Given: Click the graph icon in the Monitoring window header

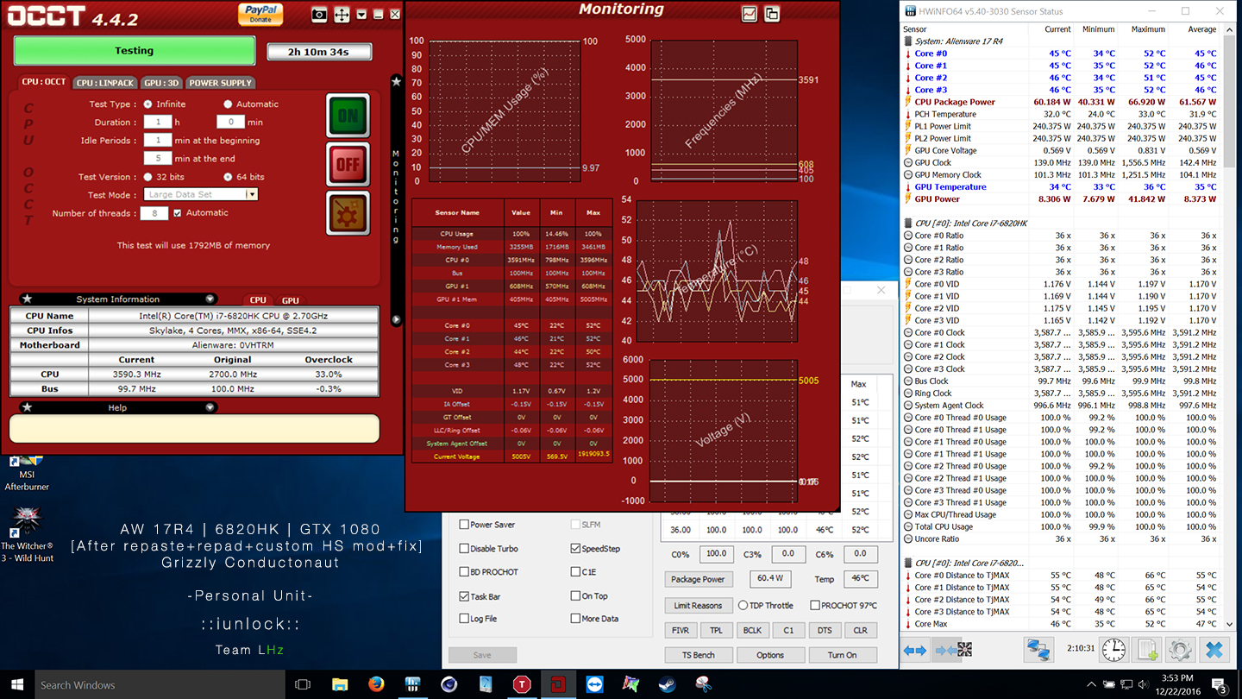Looking at the screenshot, I should point(749,13).
